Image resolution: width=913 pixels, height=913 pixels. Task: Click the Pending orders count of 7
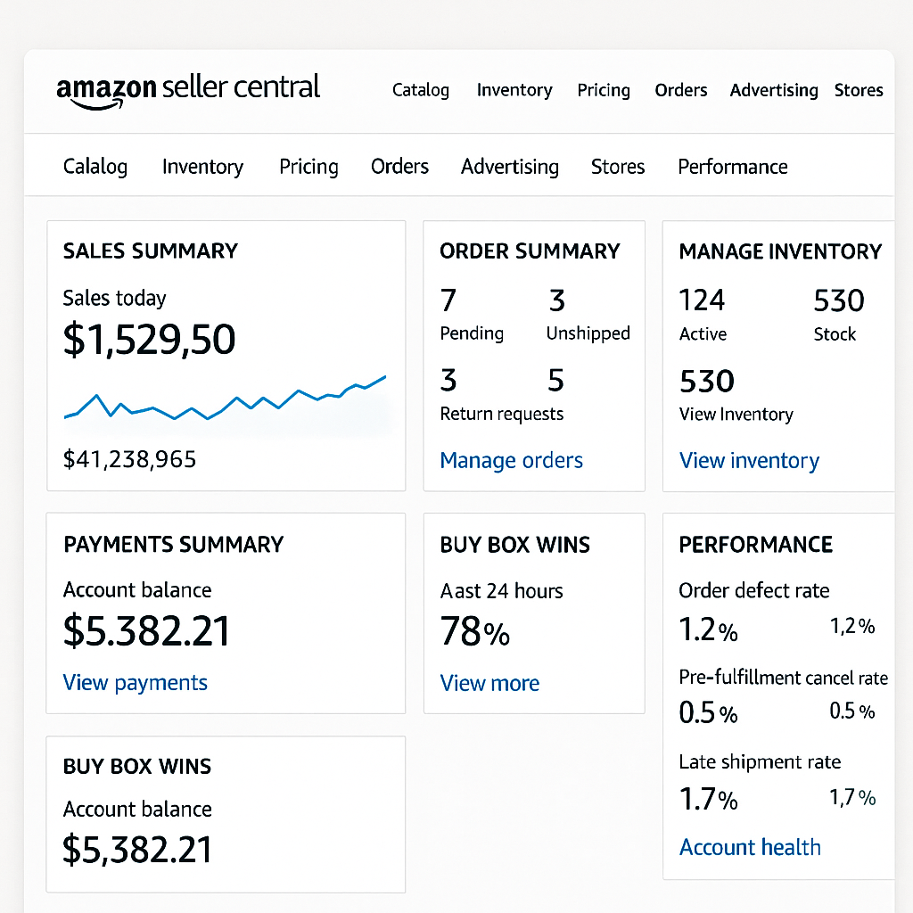pos(448,300)
